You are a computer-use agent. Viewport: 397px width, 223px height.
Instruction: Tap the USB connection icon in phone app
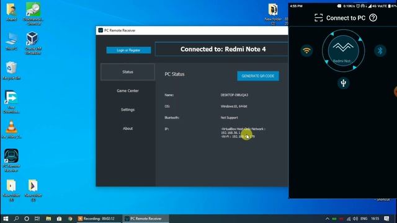pyautogui.click(x=343, y=83)
